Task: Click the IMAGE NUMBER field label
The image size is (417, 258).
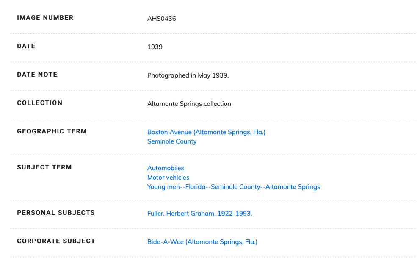Action: click(x=45, y=18)
